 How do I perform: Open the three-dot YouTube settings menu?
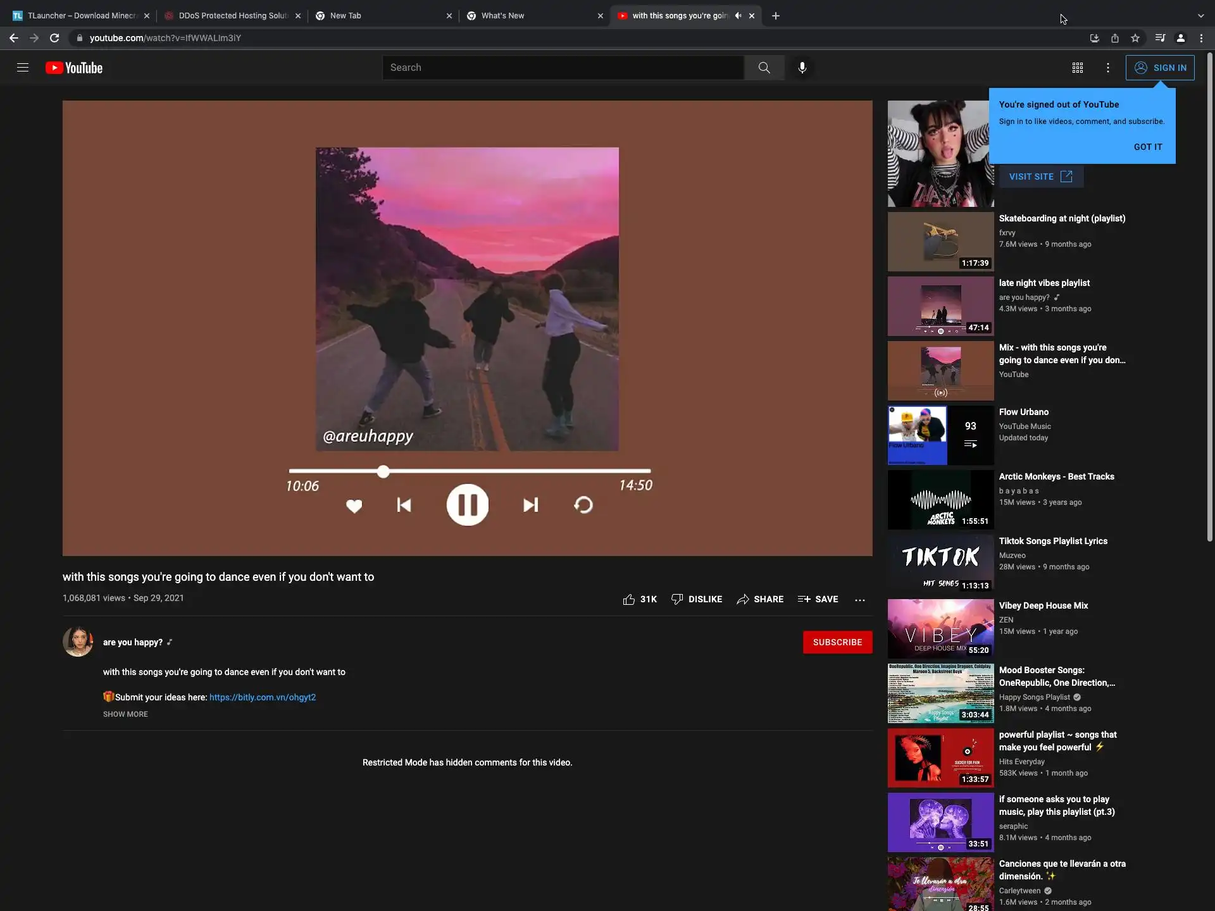(1107, 68)
